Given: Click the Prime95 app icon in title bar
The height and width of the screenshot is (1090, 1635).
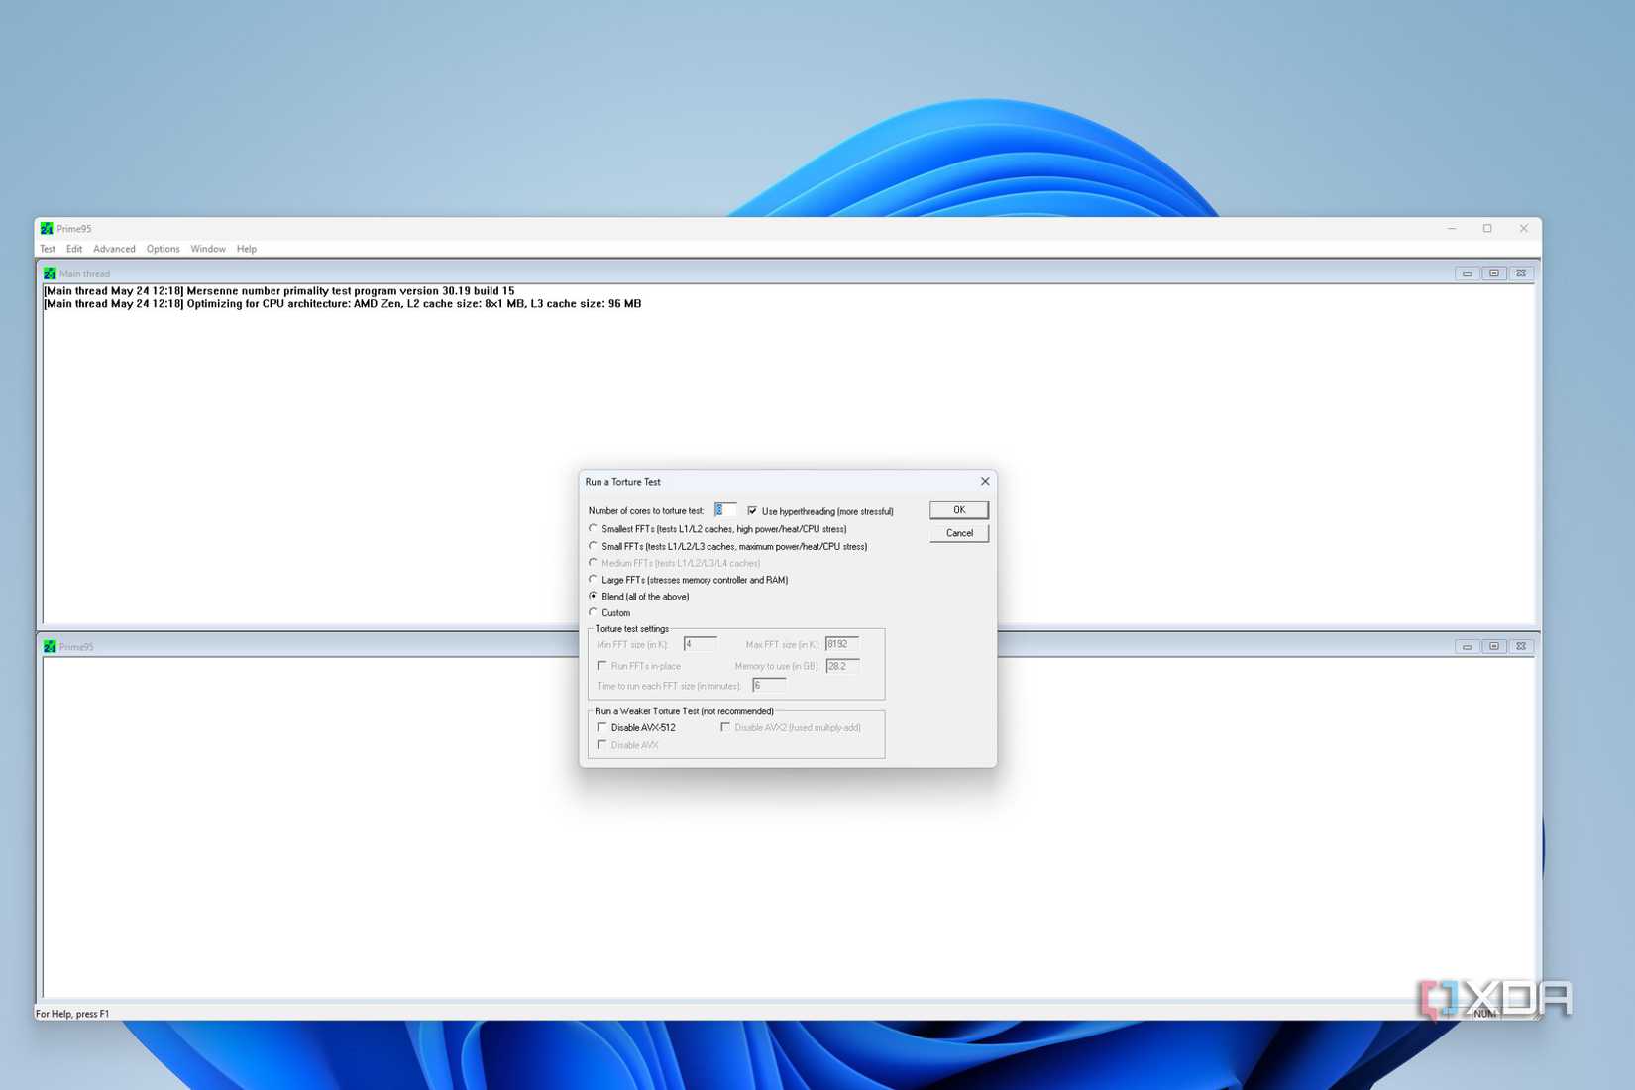Looking at the screenshot, I should [x=47, y=228].
